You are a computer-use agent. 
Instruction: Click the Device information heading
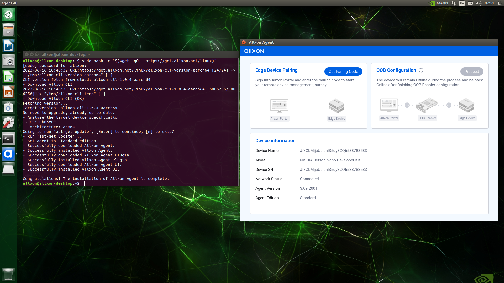[275, 141]
